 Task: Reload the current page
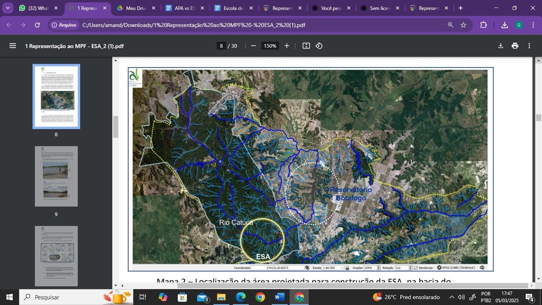(x=37, y=25)
